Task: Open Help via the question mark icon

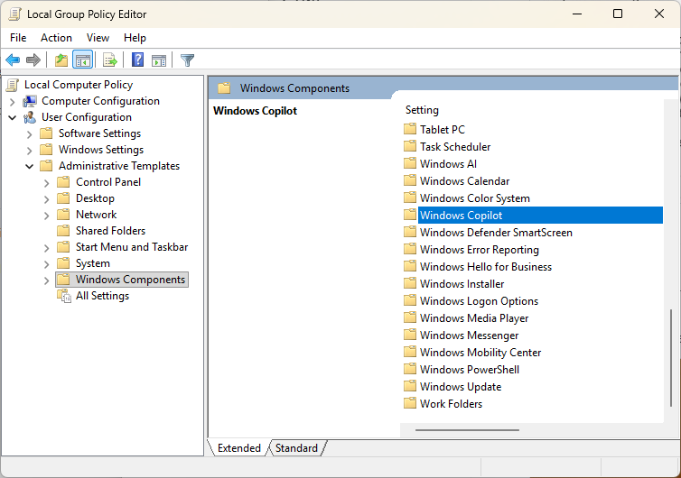Action: (137, 60)
